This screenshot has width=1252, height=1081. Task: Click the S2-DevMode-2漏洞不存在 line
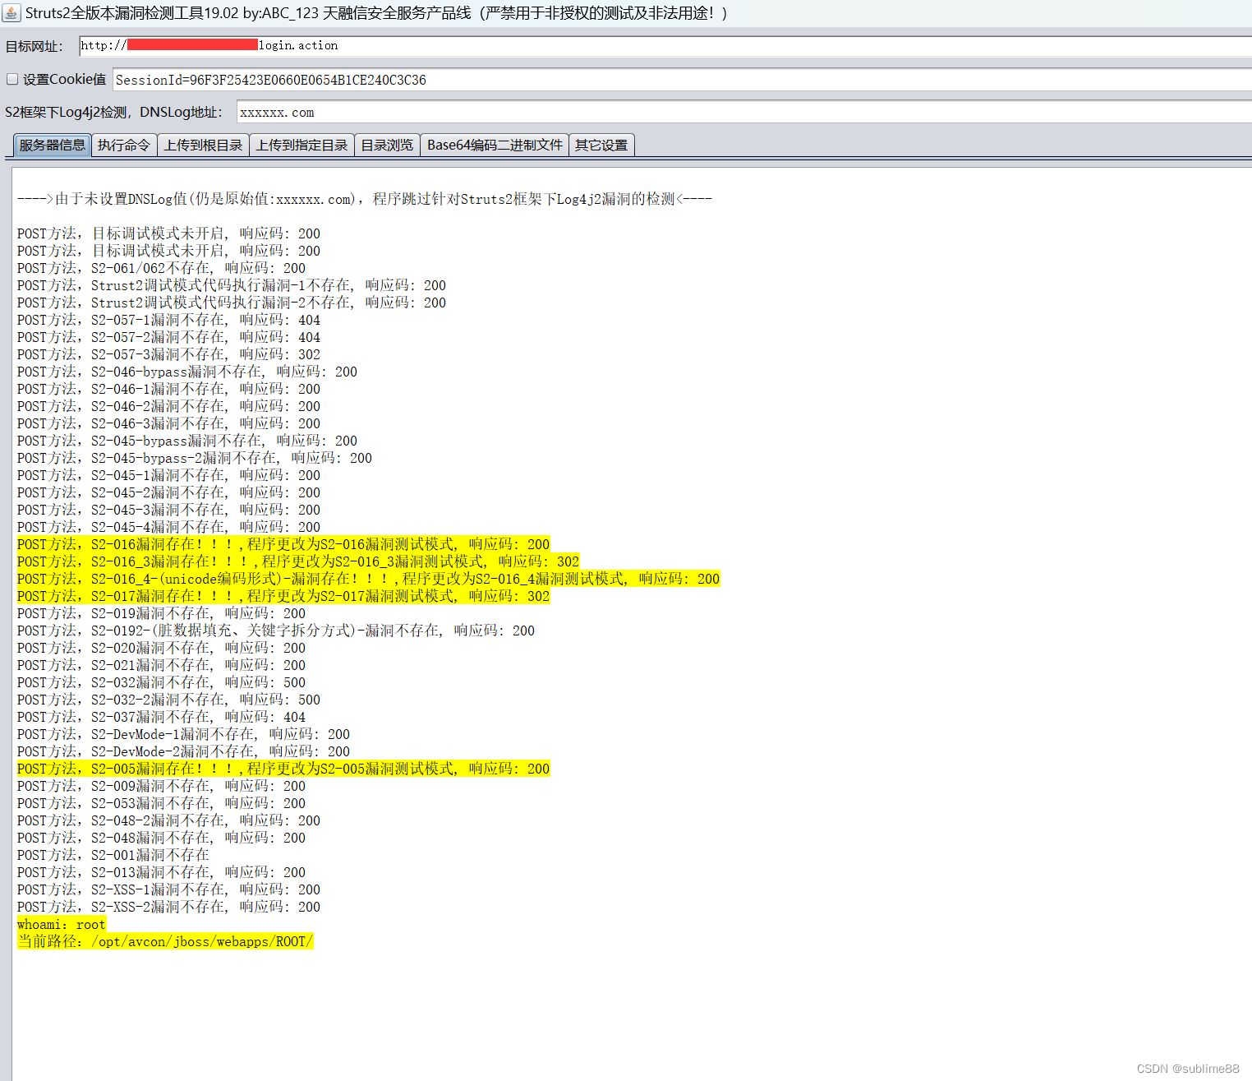[183, 751]
